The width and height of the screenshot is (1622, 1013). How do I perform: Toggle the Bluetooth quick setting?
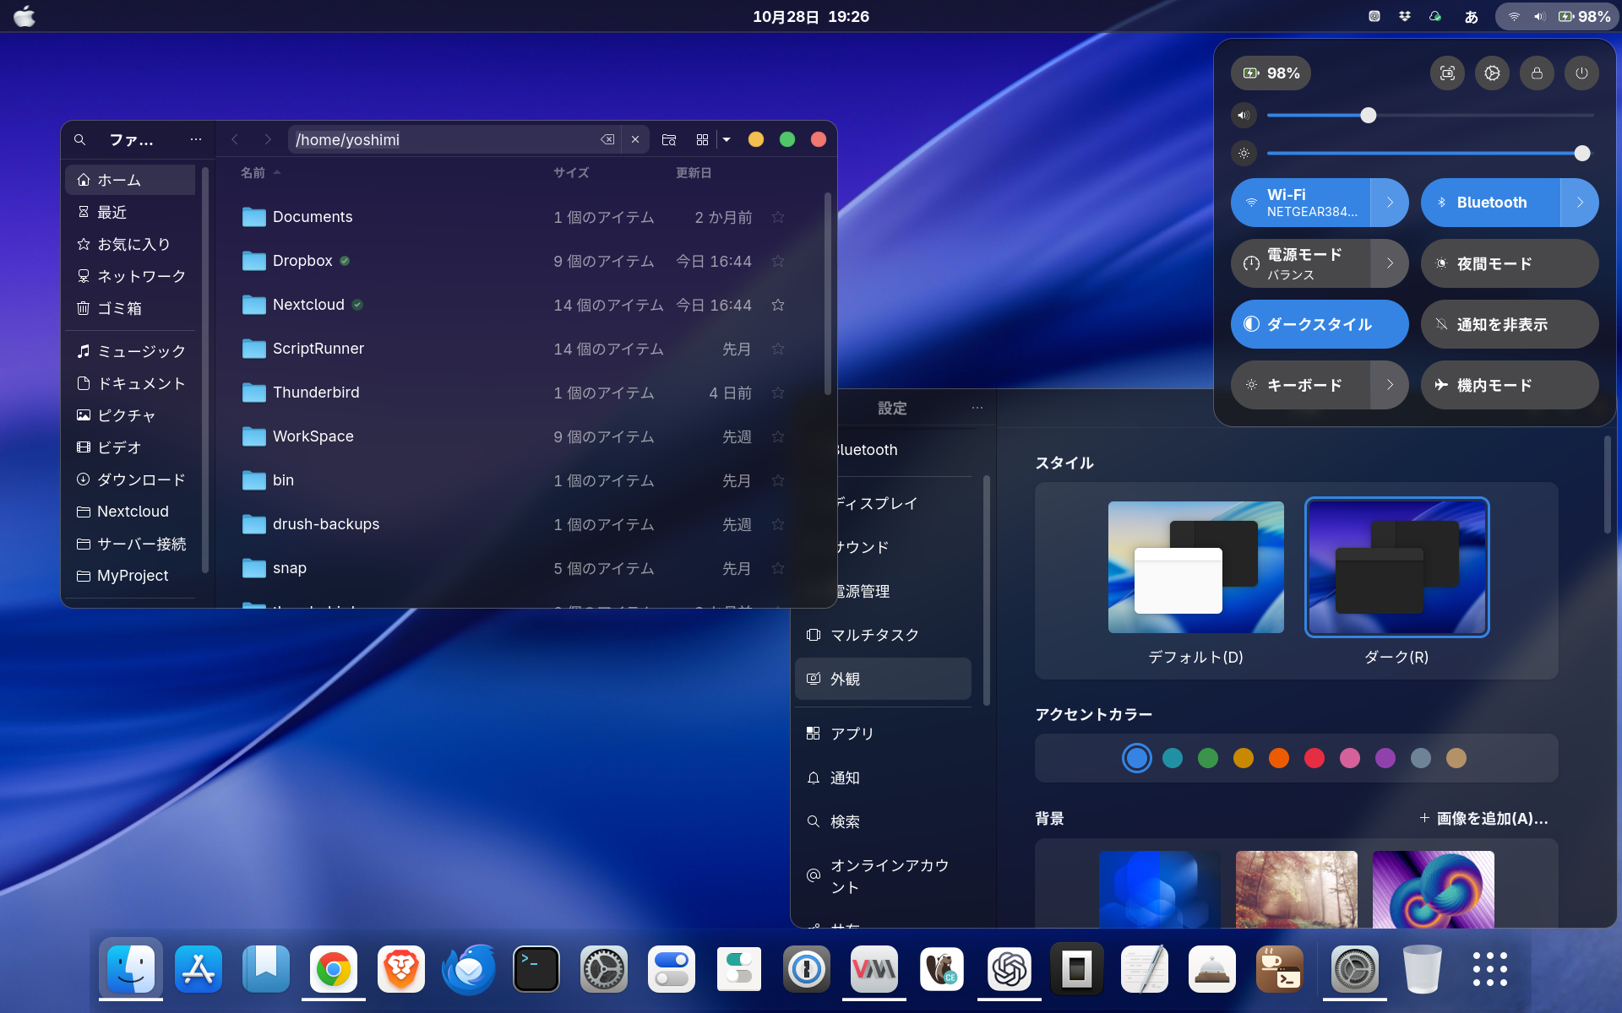tap(1491, 203)
